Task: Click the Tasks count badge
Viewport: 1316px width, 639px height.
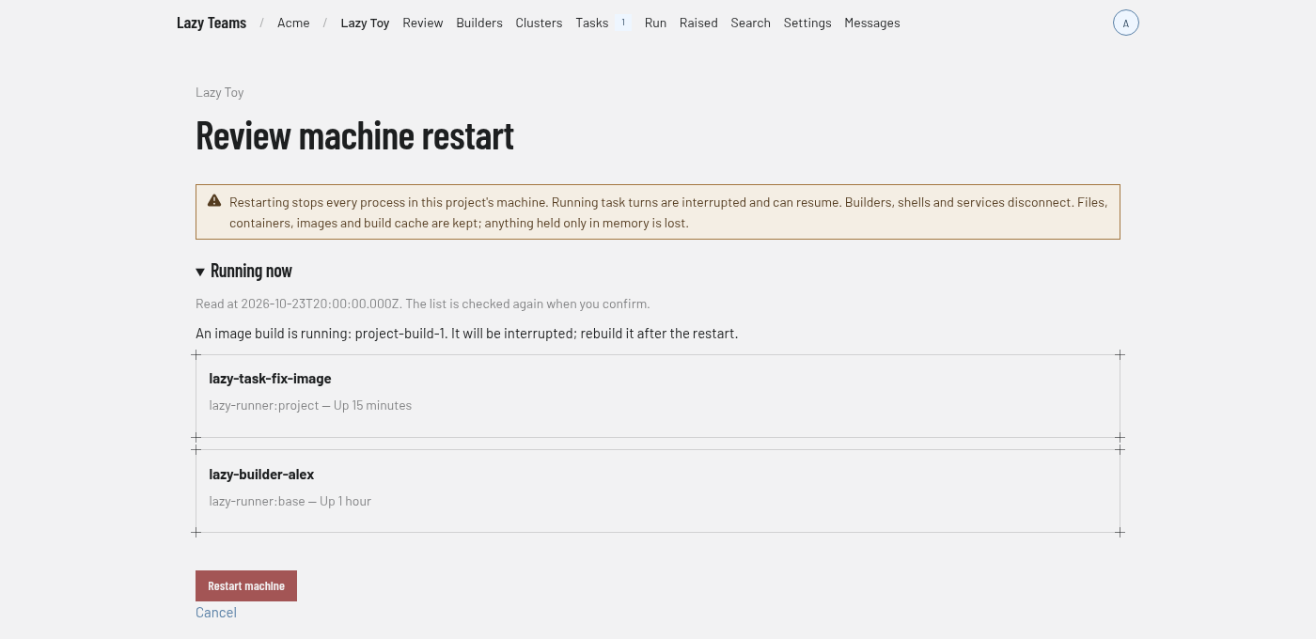Action: [x=622, y=23]
